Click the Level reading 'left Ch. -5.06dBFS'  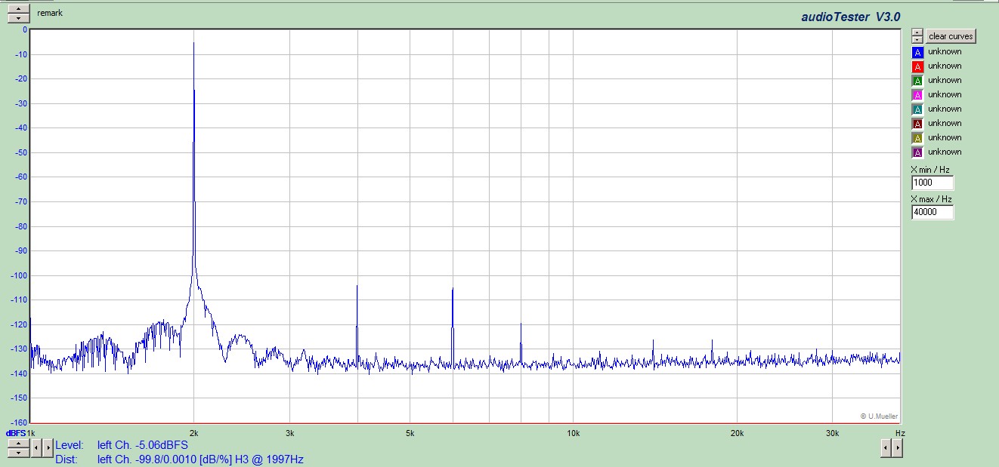(x=143, y=445)
